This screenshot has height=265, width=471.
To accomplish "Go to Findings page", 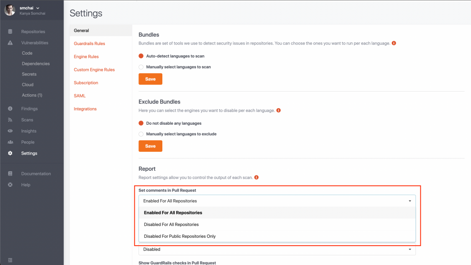I will tap(29, 109).
